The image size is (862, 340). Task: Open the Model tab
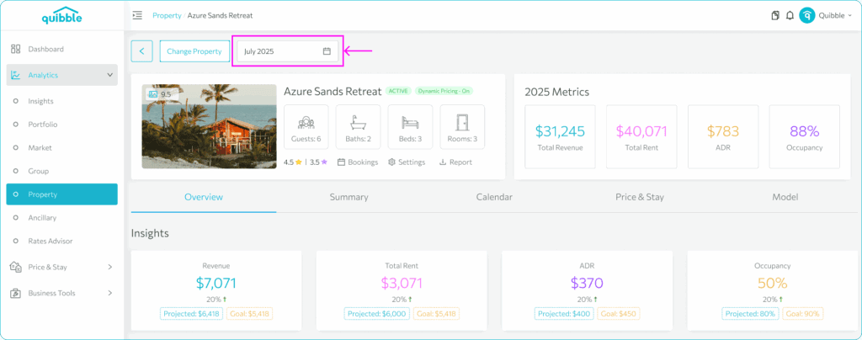click(785, 197)
